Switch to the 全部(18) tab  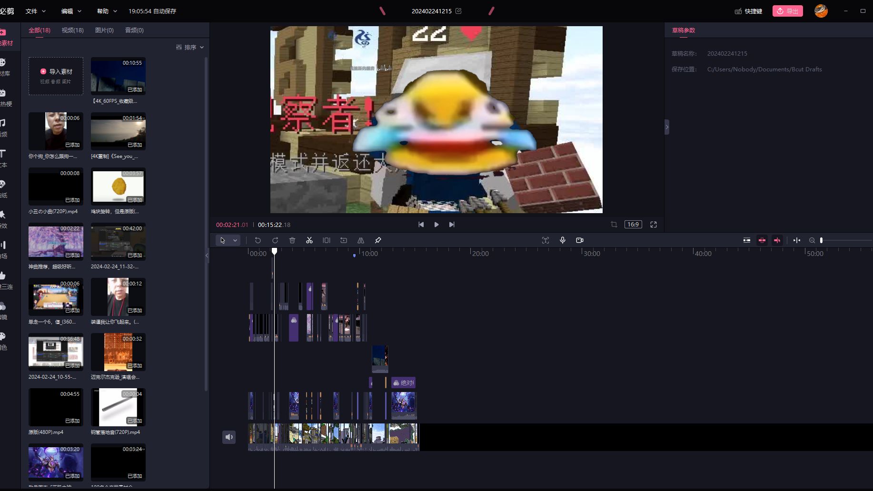[x=40, y=30]
